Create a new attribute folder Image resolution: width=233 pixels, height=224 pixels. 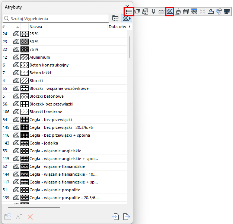click(8, 217)
